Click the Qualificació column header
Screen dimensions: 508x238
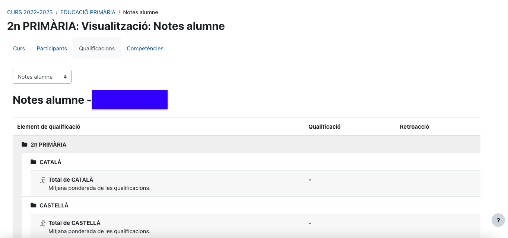click(x=324, y=127)
